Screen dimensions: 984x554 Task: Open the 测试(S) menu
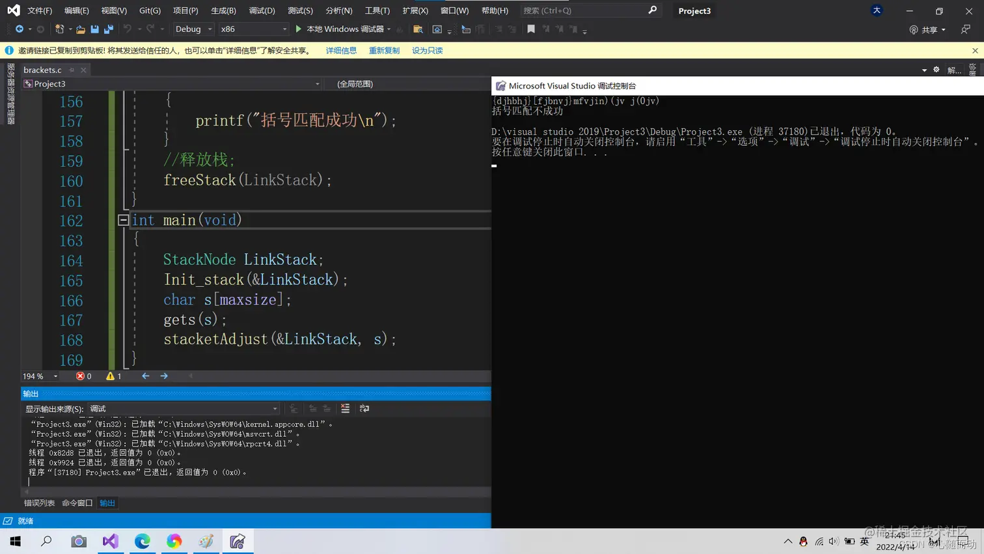pos(300,10)
